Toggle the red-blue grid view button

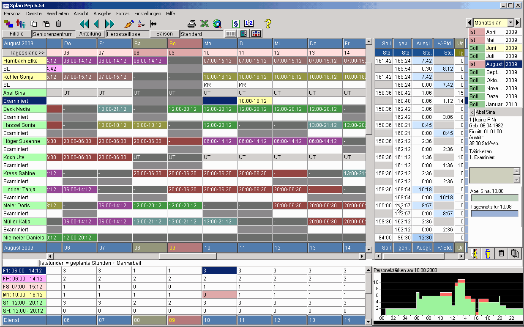tap(256, 34)
